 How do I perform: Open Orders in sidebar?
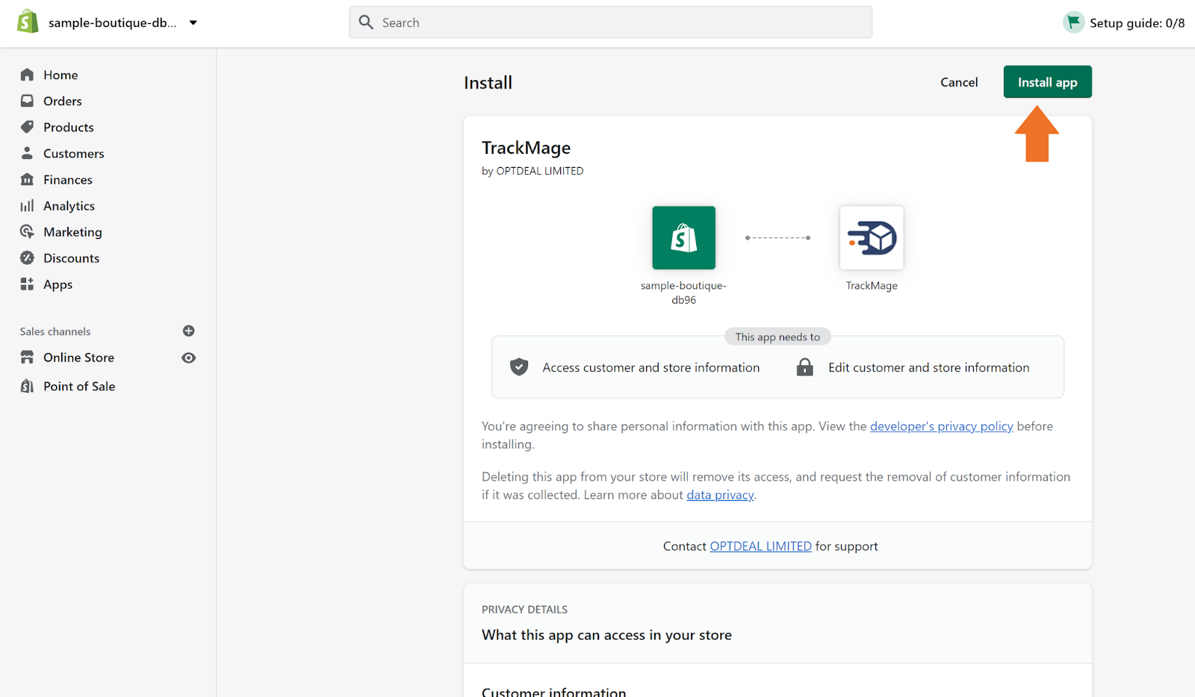tap(63, 101)
